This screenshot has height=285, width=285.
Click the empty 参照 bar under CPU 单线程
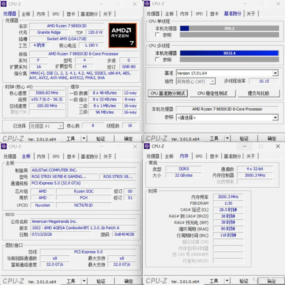pos(229,35)
